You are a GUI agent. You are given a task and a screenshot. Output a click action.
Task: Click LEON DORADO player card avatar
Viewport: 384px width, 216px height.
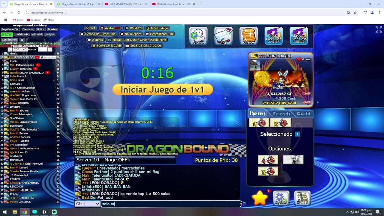pos(280,79)
